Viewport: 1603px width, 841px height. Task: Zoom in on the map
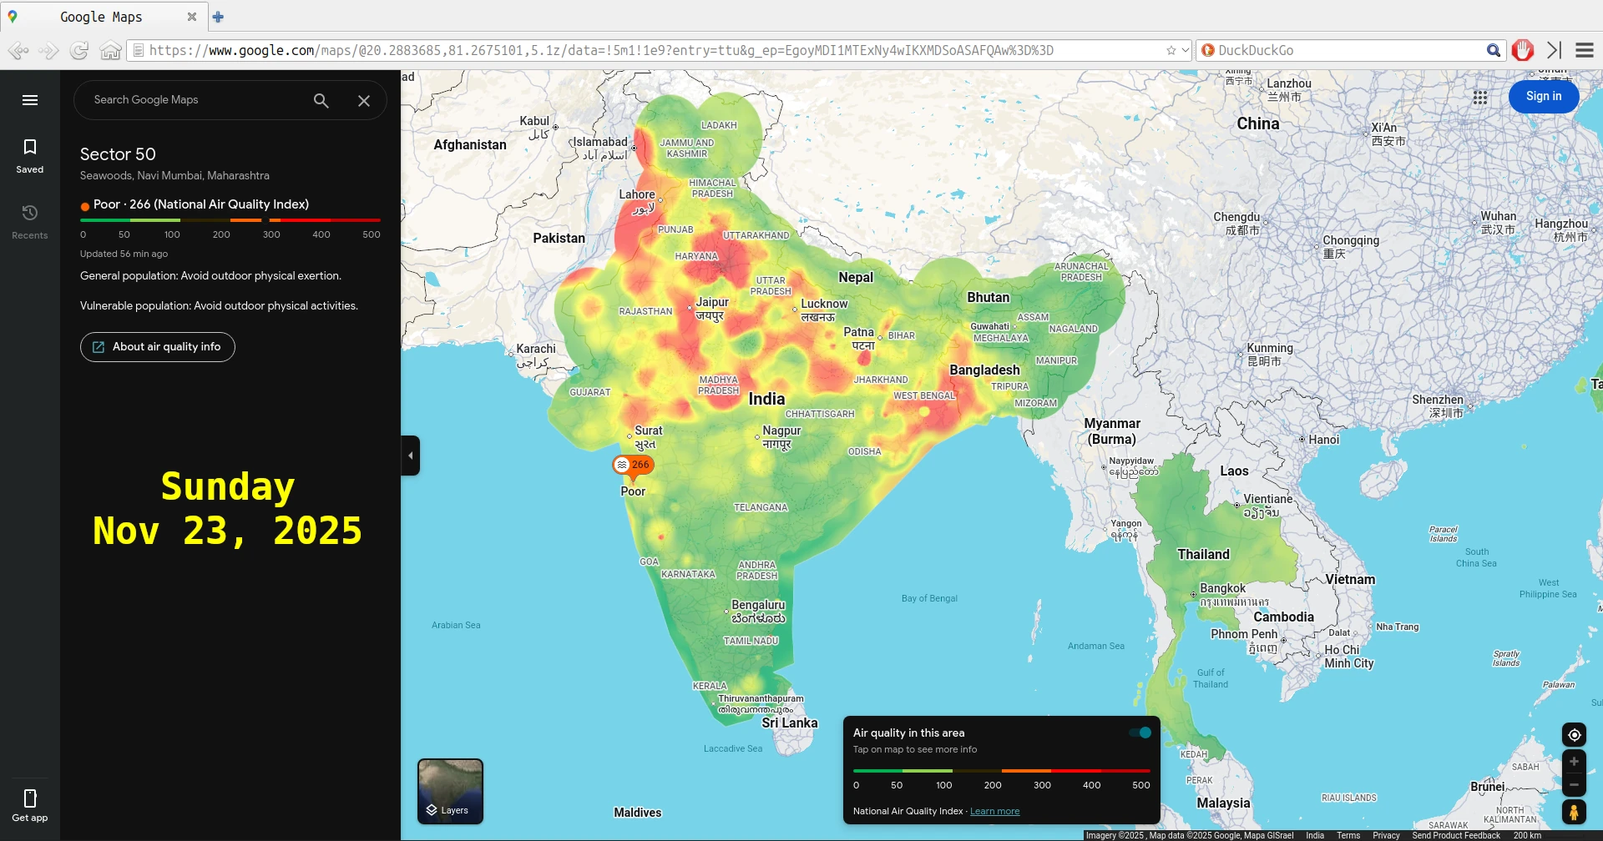(1574, 762)
